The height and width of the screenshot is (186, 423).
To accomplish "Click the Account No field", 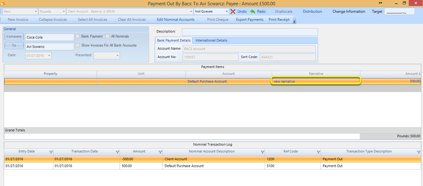I will coord(210,57).
